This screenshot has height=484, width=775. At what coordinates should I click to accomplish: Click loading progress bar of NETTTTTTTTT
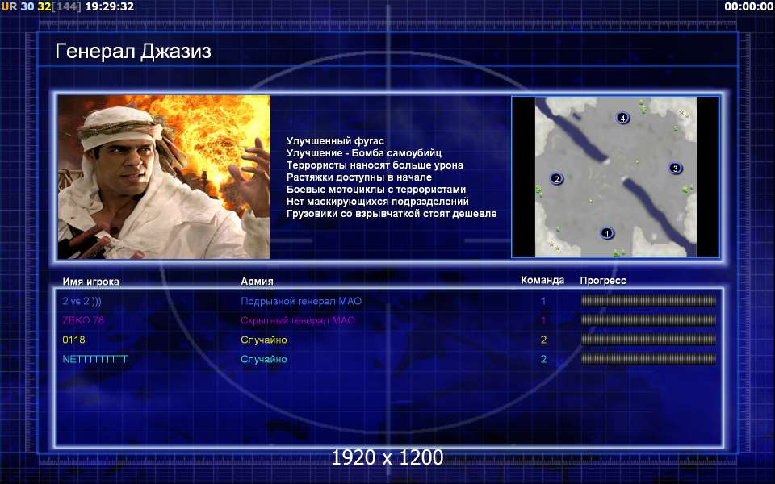coord(648,358)
